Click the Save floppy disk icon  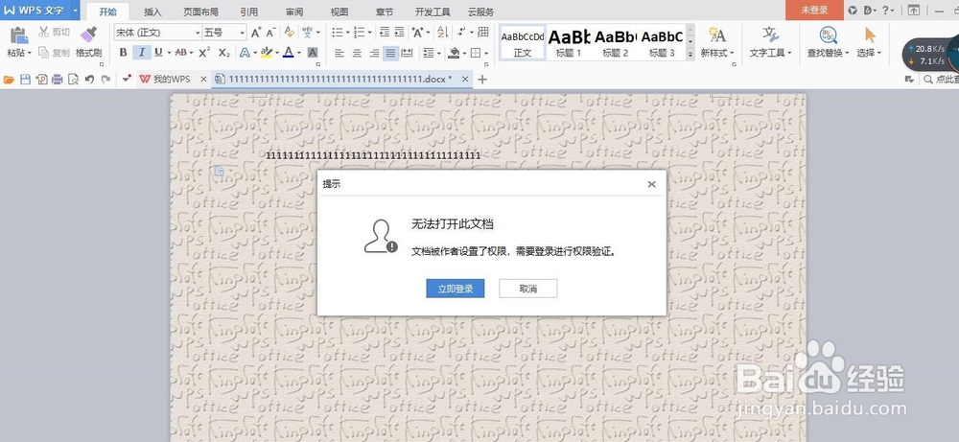(25, 79)
